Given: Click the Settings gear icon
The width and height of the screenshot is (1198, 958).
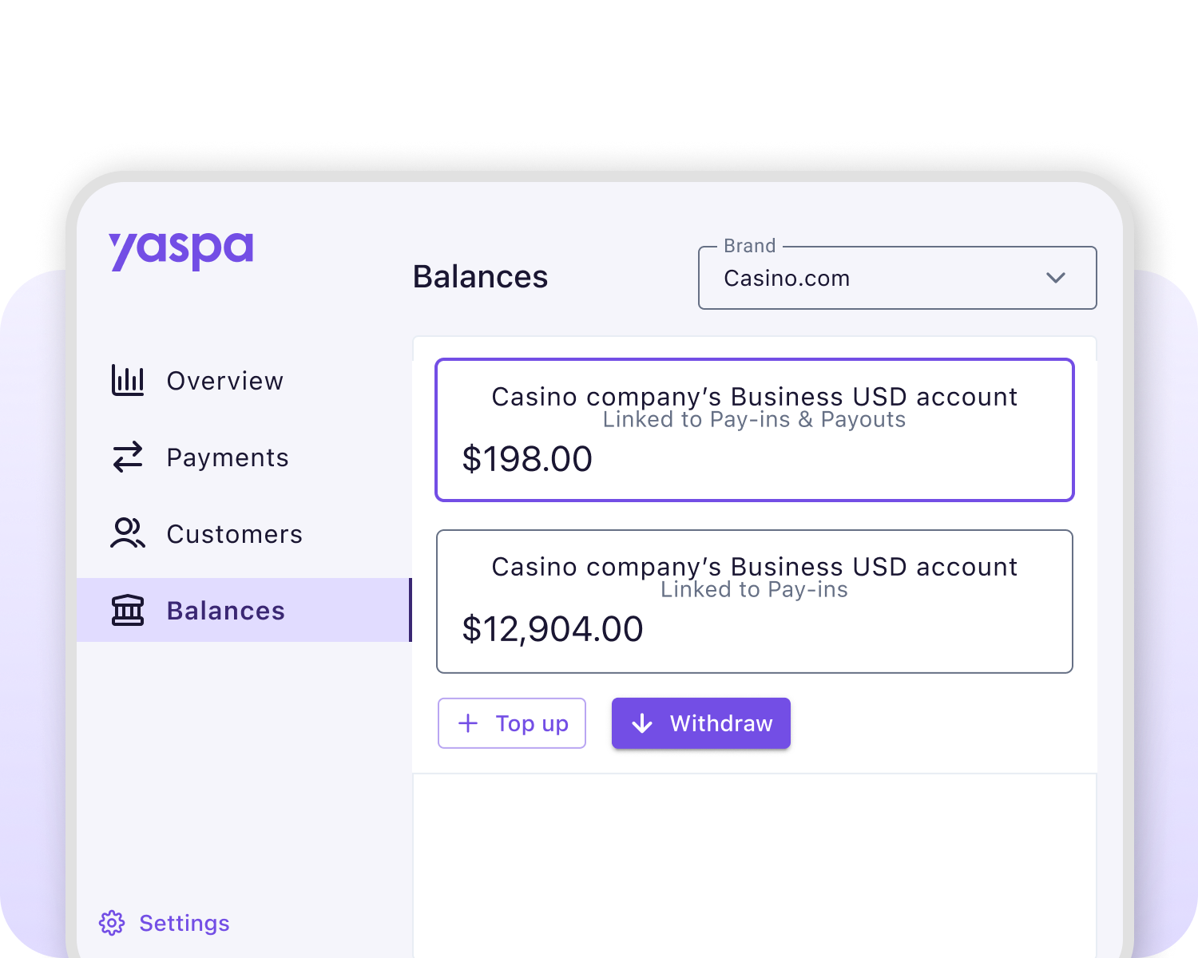Looking at the screenshot, I should [x=112, y=923].
